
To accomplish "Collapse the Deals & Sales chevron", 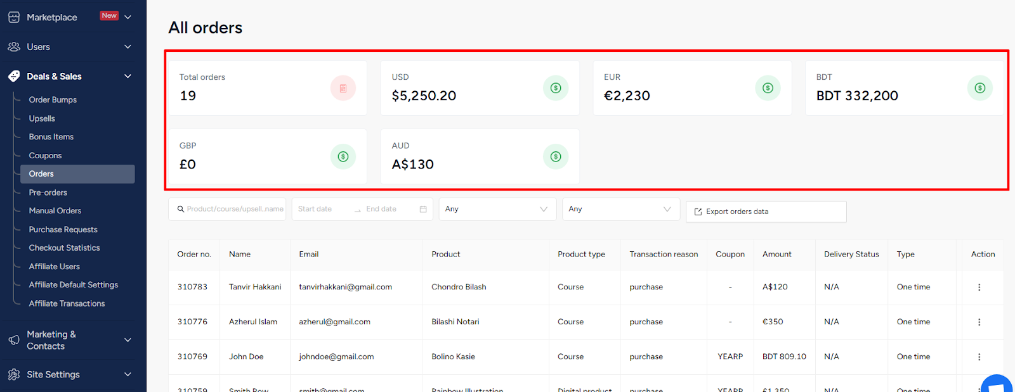I will point(128,76).
